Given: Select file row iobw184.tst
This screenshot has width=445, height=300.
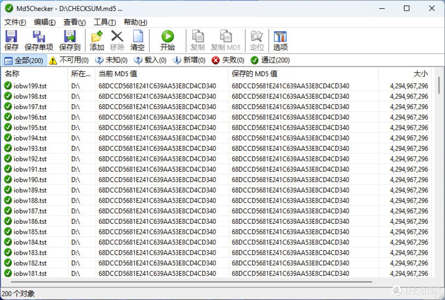Looking at the screenshot, I should [x=218, y=242].
